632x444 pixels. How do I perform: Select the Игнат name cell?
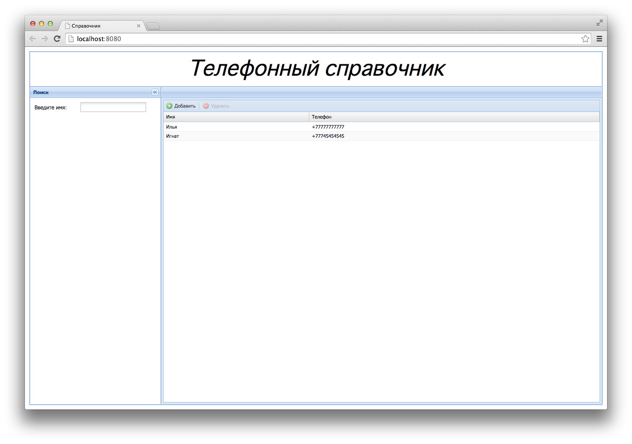tap(236, 136)
